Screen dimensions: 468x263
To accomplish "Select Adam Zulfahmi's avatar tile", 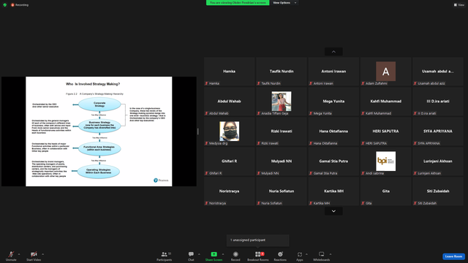I will [385, 72].
